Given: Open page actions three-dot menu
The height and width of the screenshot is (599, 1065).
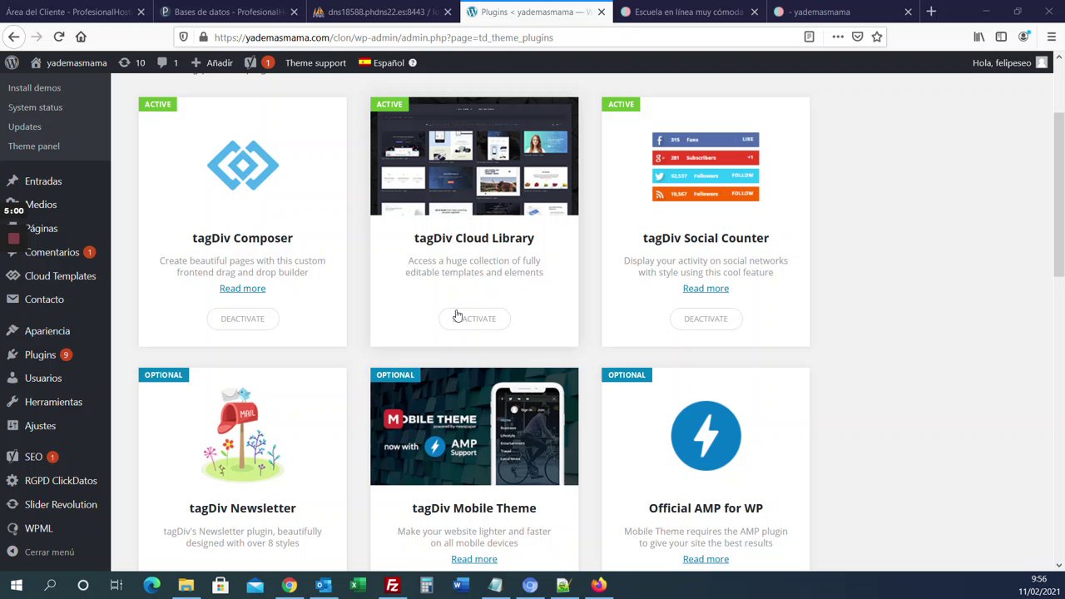Looking at the screenshot, I should (x=838, y=37).
